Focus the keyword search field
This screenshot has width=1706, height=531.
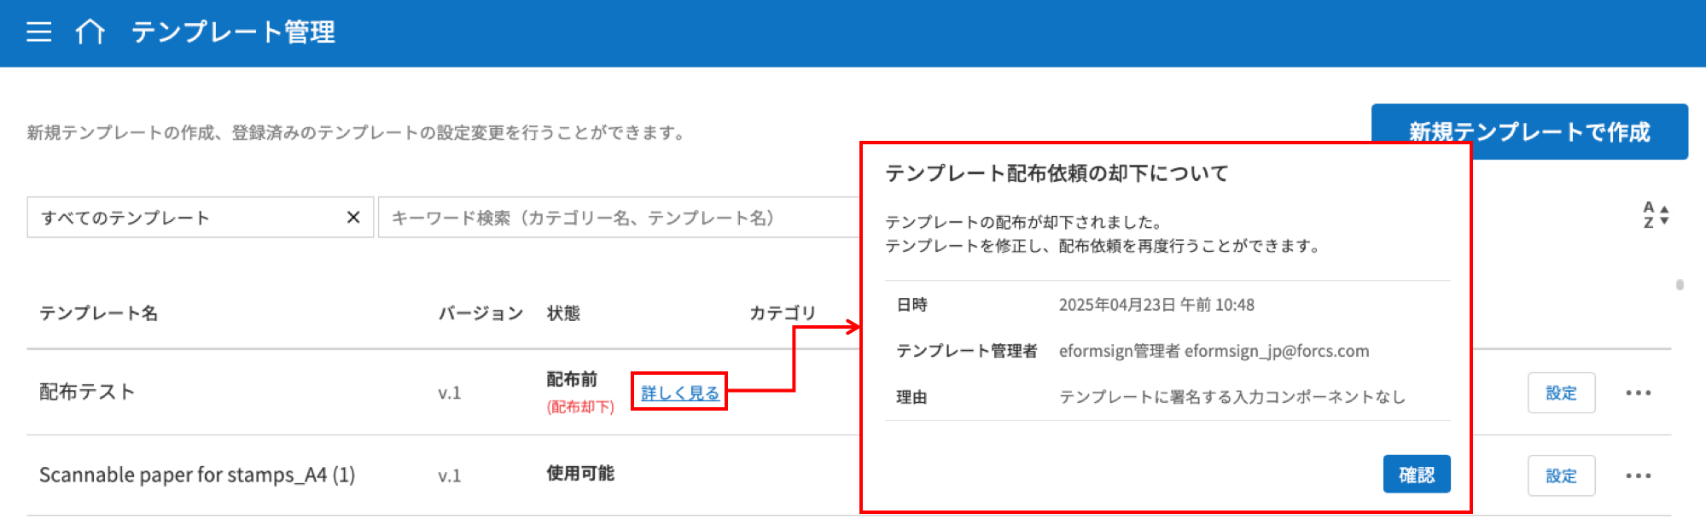tap(614, 218)
